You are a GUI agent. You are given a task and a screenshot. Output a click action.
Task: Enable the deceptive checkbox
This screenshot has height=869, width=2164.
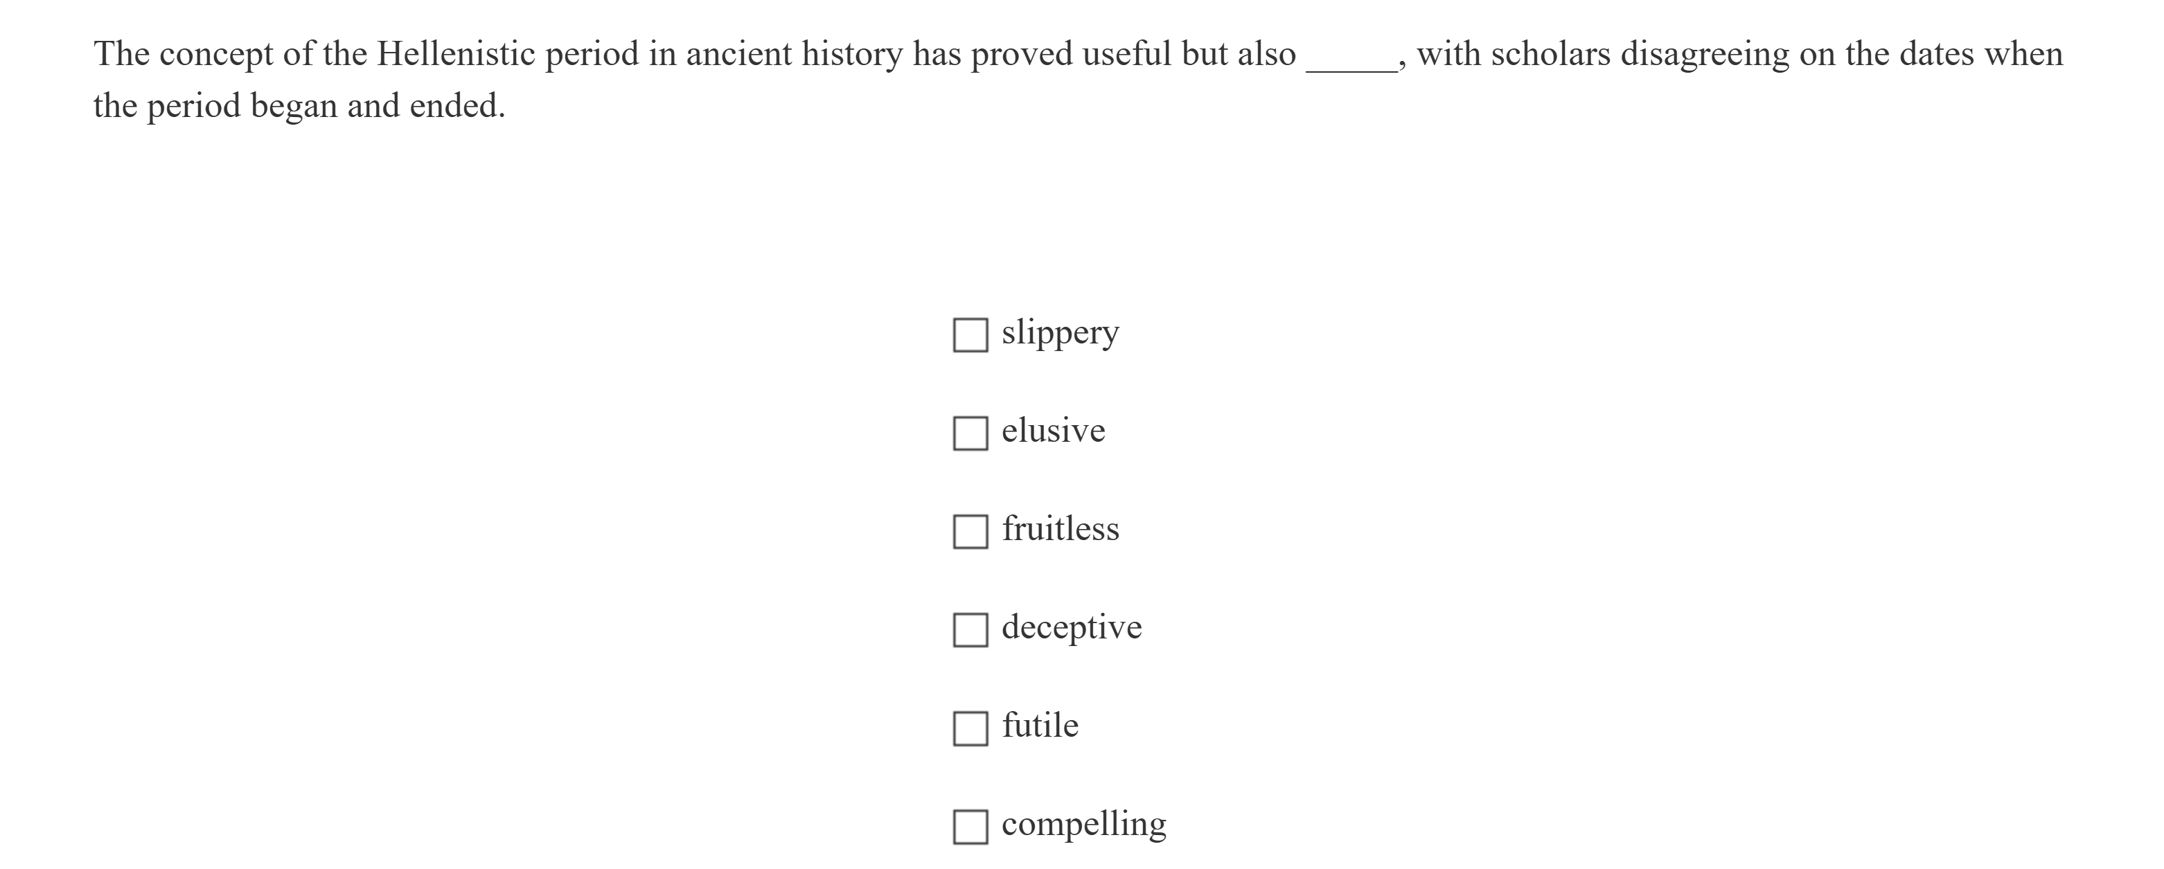pyautogui.click(x=970, y=629)
